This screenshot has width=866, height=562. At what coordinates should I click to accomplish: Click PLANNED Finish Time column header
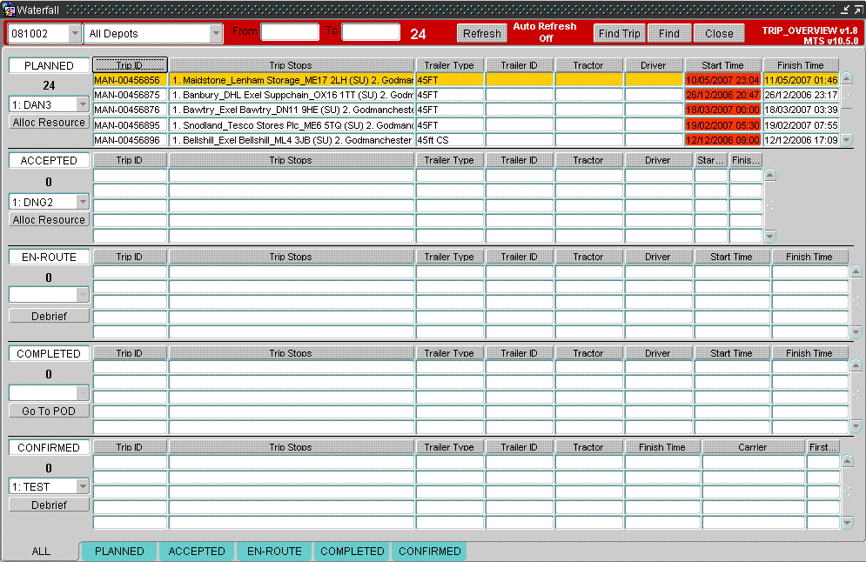[800, 65]
